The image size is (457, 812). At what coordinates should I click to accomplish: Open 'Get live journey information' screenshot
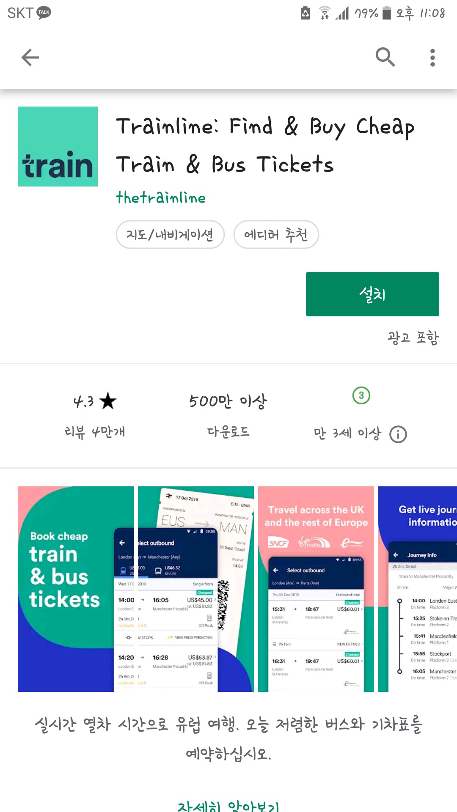[x=418, y=589]
